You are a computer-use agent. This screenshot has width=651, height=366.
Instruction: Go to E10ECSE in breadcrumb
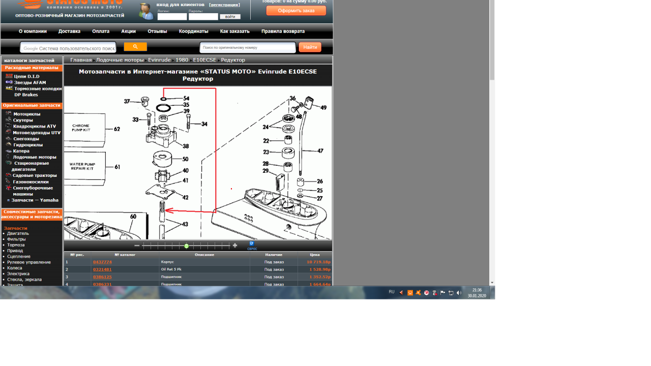pyautogui.click(x=204, y=60)
